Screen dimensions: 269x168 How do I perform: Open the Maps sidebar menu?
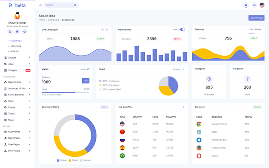(x=17, y=120)
